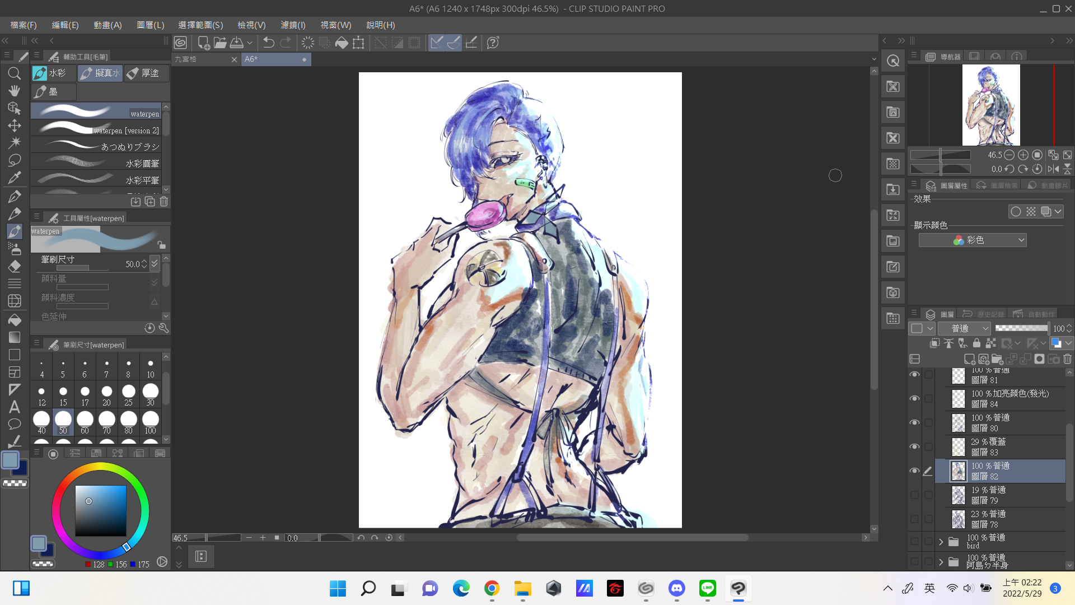Select the Gradient tool

[15, 337]
